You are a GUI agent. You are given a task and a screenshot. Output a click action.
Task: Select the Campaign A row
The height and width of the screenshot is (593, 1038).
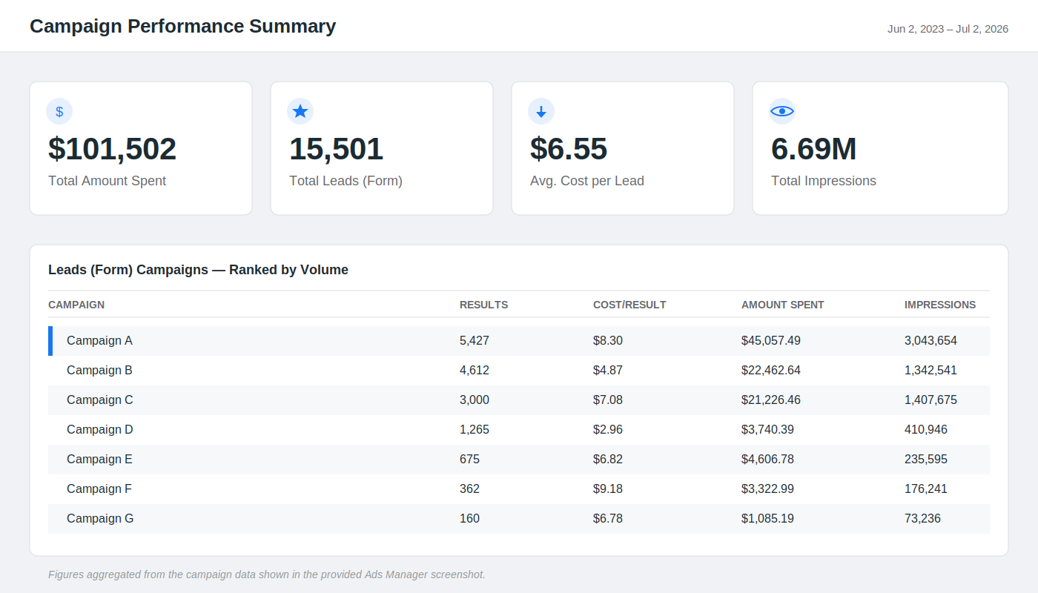519,341
